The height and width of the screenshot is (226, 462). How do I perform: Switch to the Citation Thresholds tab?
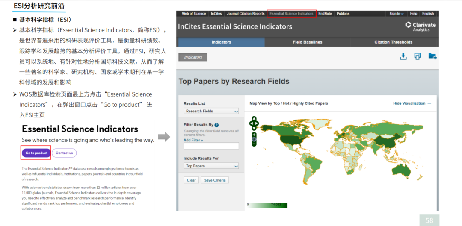click(393, 42)
